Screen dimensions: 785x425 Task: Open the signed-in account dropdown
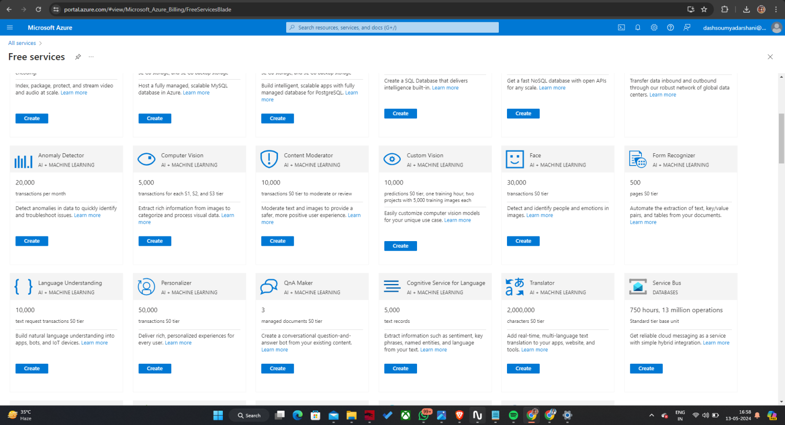click(734, 28)
